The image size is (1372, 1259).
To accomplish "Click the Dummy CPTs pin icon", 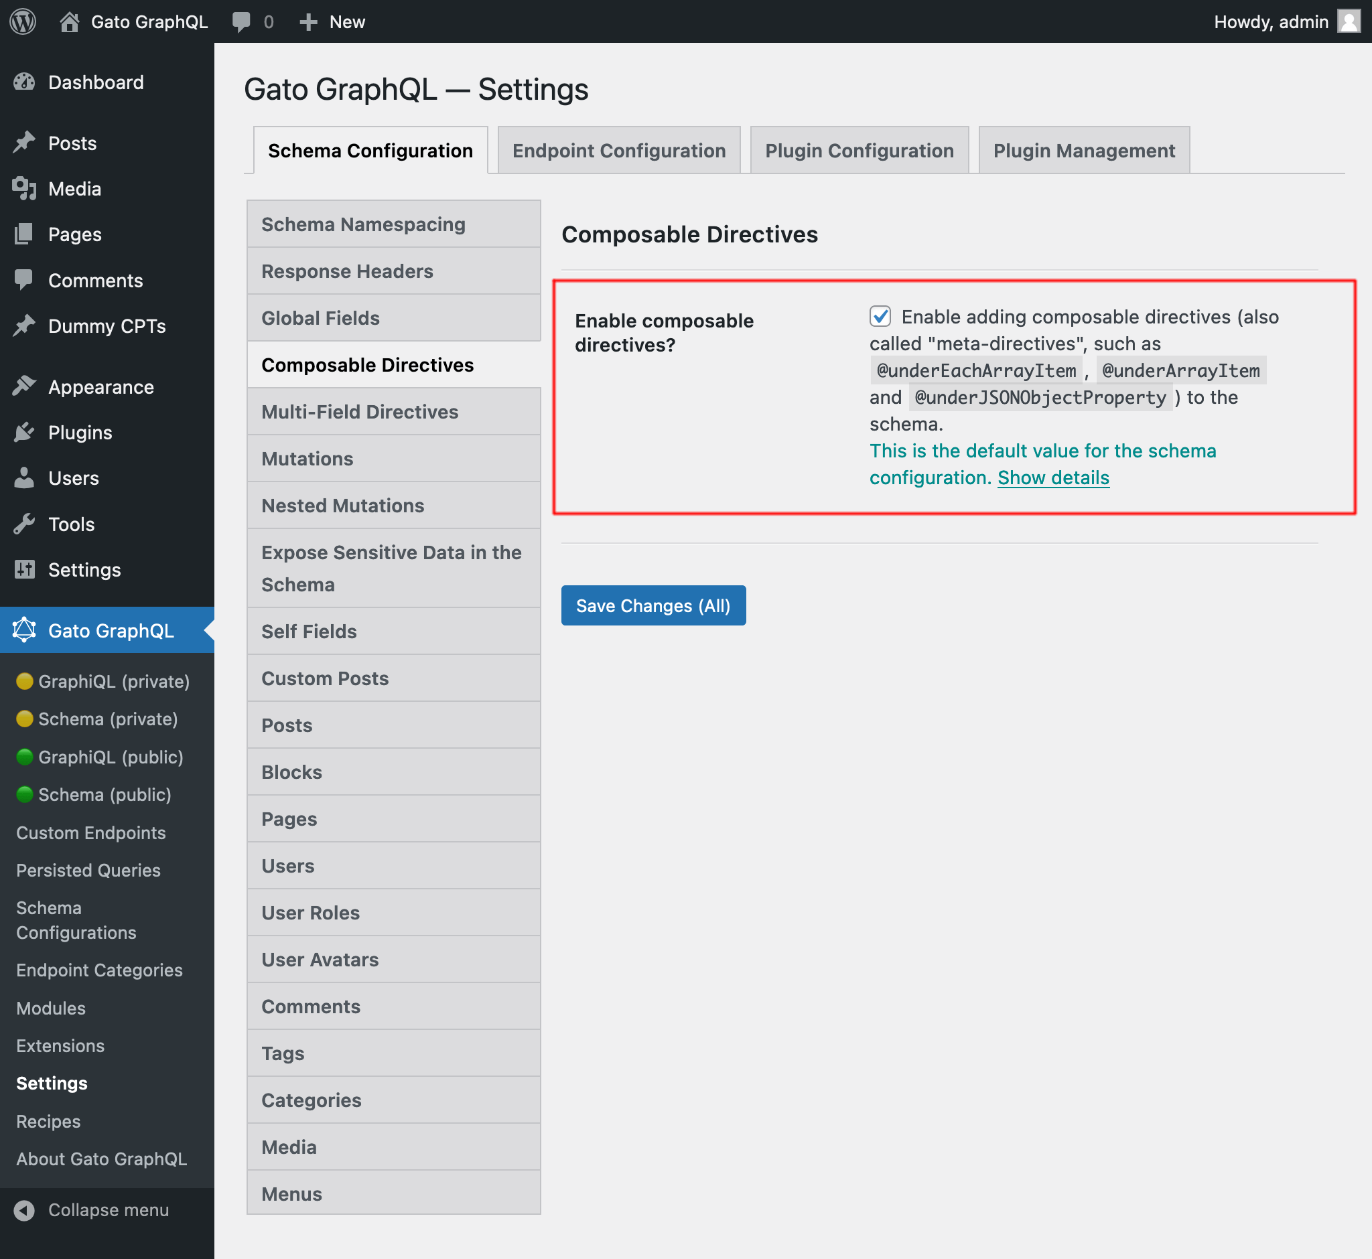I will [x=25, y=325].
